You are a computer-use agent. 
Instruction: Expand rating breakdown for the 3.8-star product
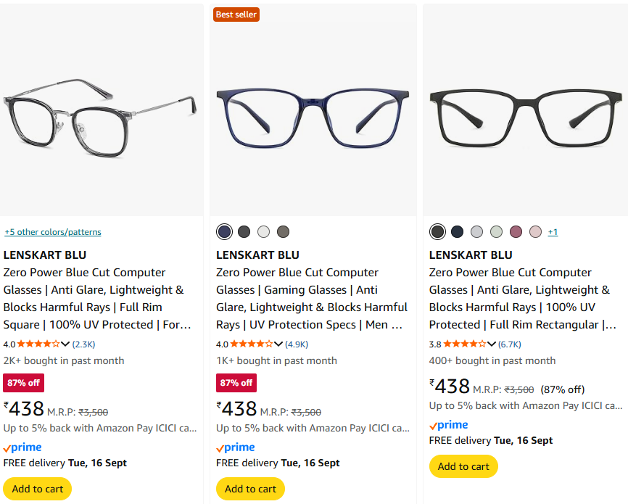pos(492,344)
